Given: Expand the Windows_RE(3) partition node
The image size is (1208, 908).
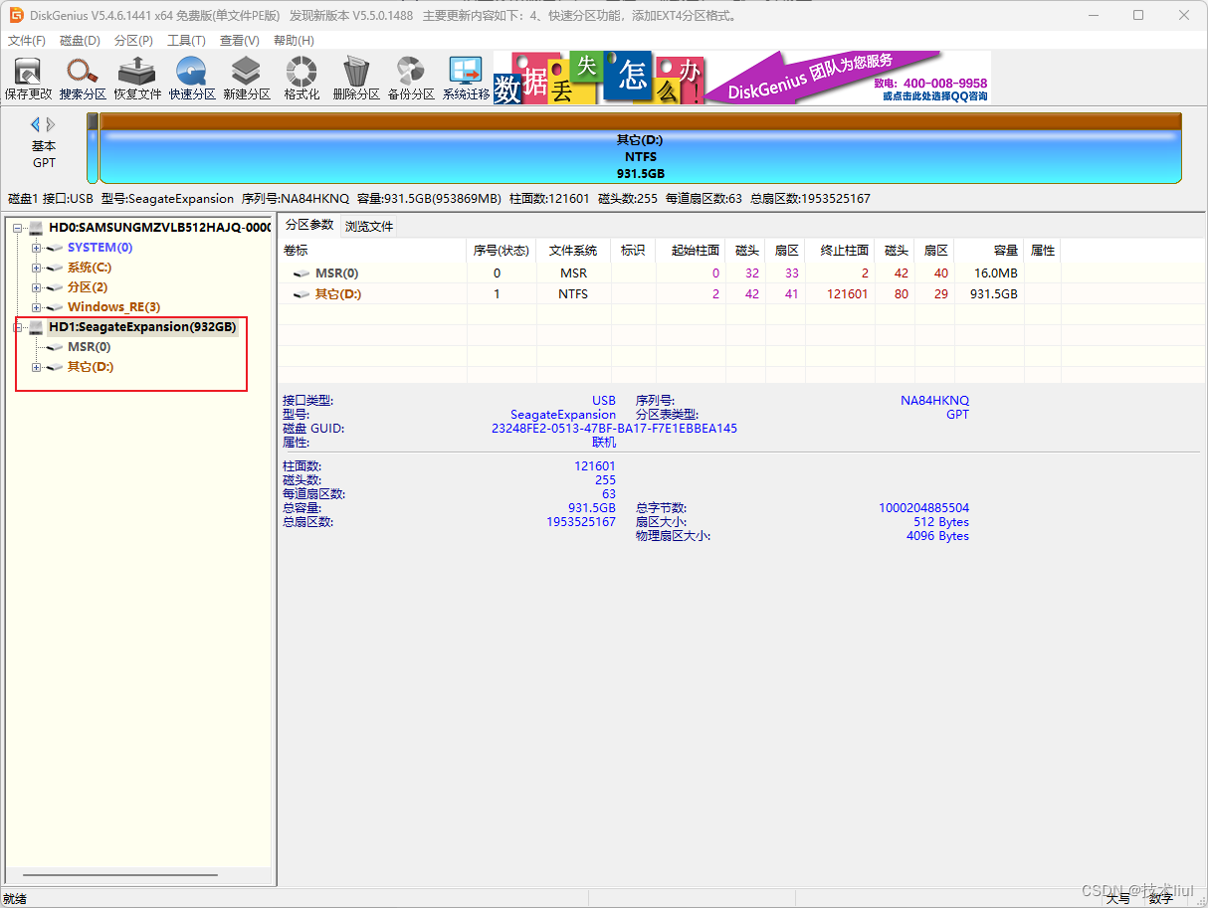Looking at the screenshot, I should click(x=36, y=307).
